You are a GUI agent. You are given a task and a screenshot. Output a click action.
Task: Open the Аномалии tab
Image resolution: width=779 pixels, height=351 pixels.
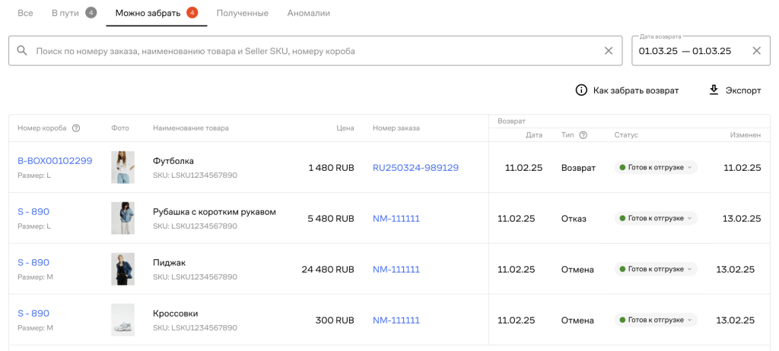(309, 13)
